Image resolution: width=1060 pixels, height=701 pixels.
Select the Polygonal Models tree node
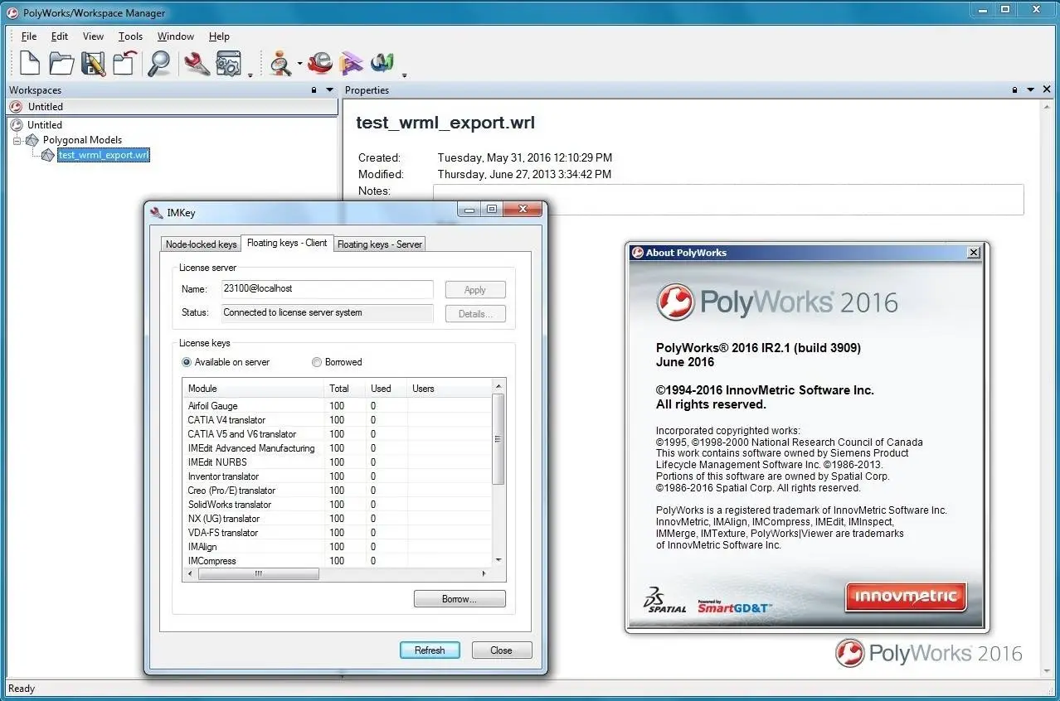82,140
